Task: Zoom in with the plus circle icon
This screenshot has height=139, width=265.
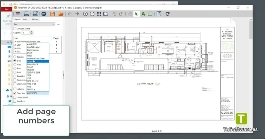Action: click(85, 14)
